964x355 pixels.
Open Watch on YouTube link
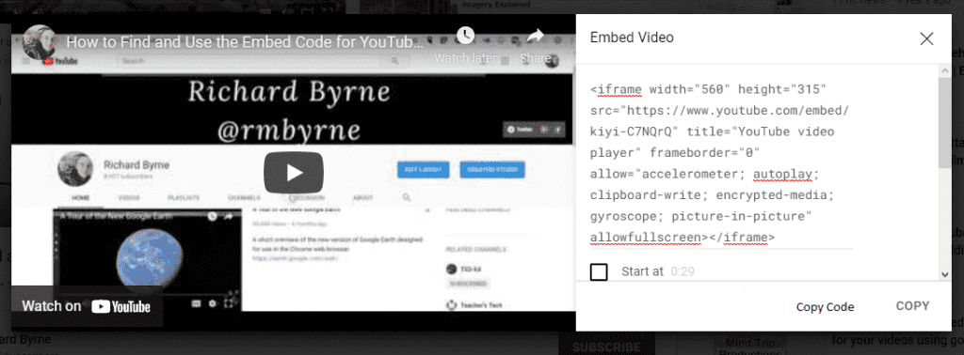(x=87, y=306)
